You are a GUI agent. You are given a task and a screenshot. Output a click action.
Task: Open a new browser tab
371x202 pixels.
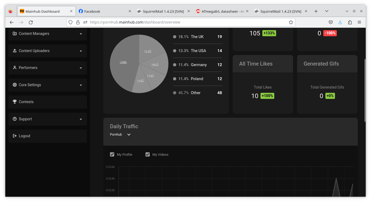[316, 11]
